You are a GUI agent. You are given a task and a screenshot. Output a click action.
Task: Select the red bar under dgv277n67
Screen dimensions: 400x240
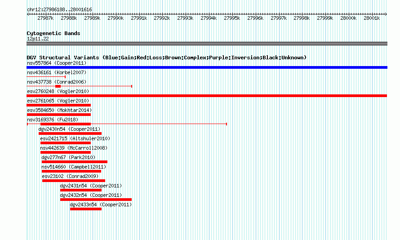tap(75, 162)
